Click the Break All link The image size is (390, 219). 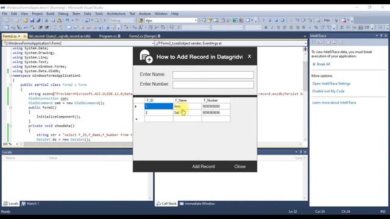click(x=324, y=64)
